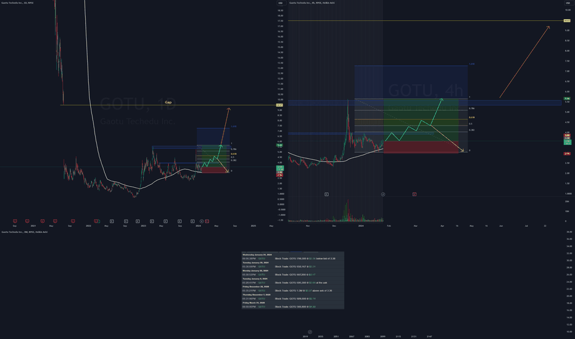The width and height of the screenshot is (575, 339).
Task: Select the 'Gap' text label on the daily chart
Action: tap(168, 102)
